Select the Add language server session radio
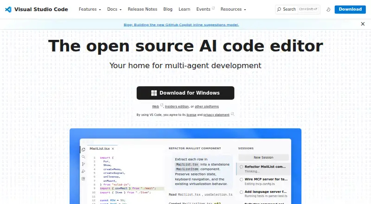 click(241, 192)
